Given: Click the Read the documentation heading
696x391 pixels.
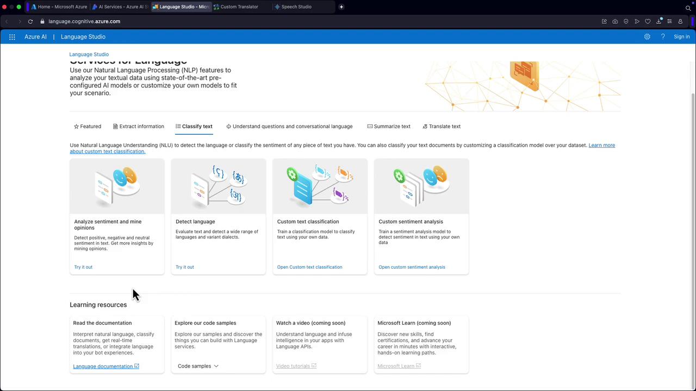Looking at the screenshot, I should (102, 323).
